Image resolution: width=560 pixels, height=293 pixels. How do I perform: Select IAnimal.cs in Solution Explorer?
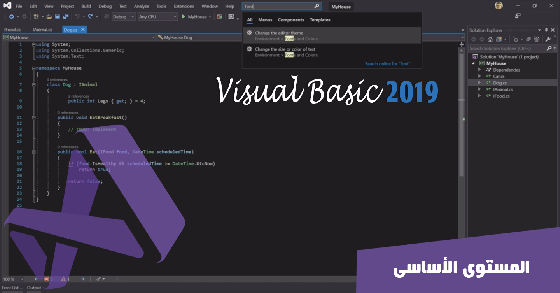tap(503, 89)
